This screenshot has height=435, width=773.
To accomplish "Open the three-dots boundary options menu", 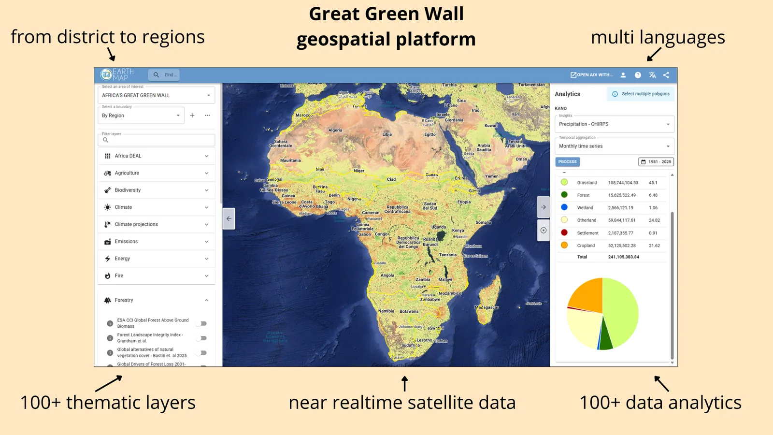I will (x=207, y=116).
